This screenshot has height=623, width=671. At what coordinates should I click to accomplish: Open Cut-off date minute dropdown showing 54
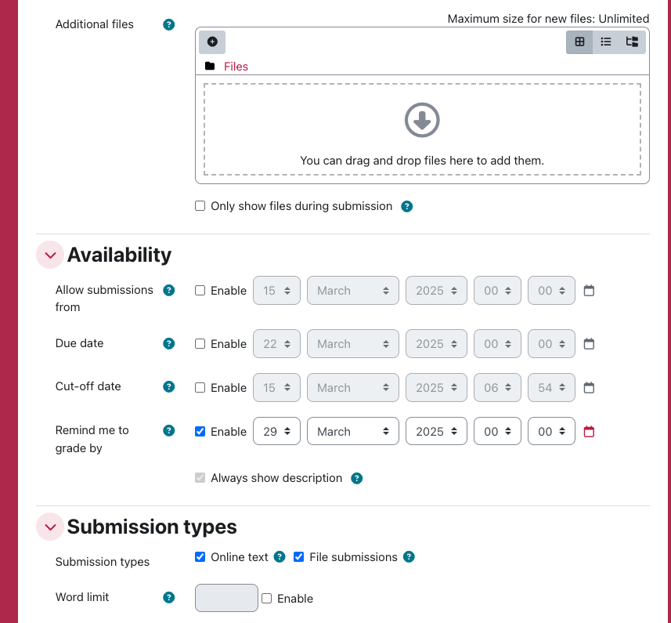pyautogui.click(x=551, y=387)
